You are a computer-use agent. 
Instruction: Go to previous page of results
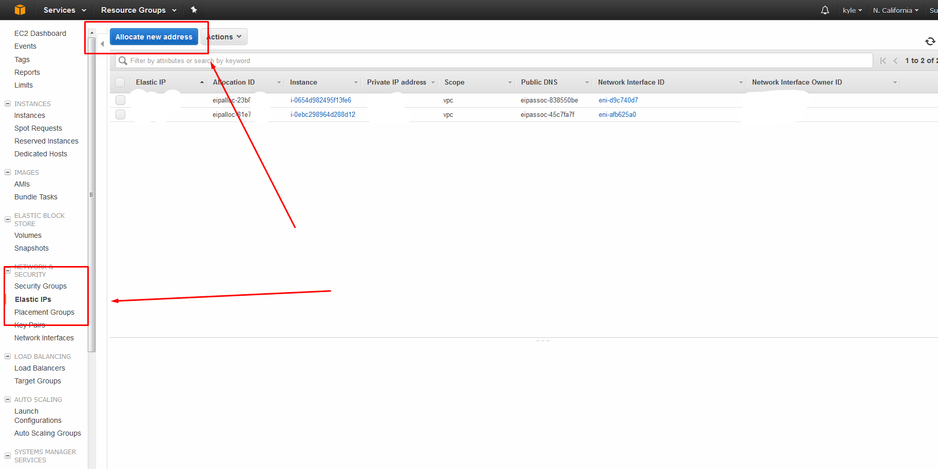tap(895, 60)
